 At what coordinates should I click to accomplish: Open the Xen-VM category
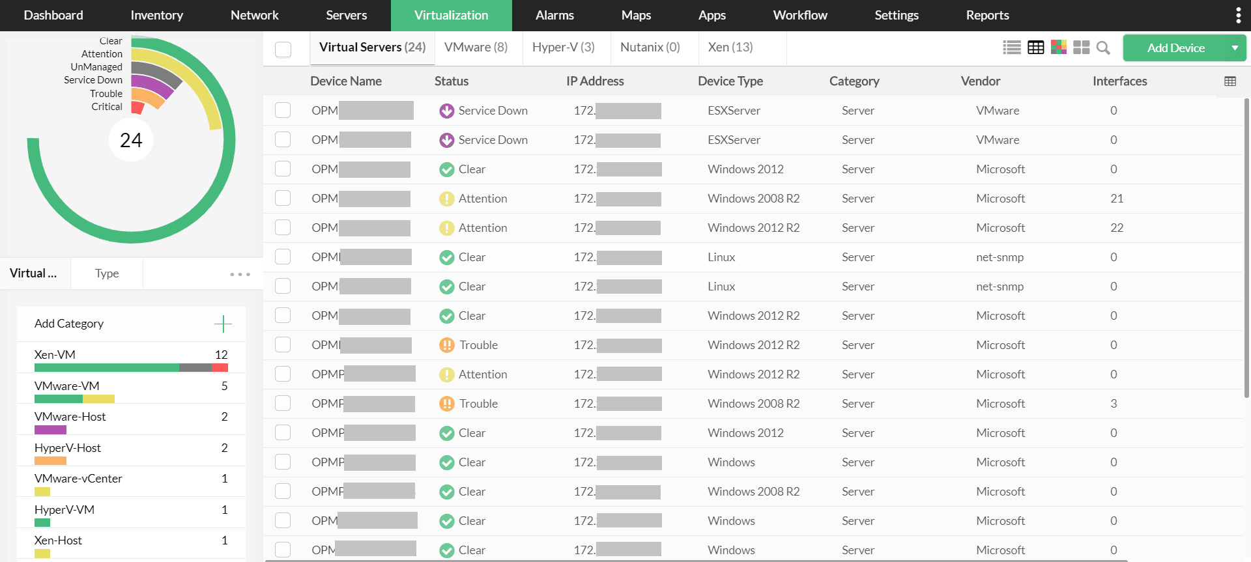point(55,355)
